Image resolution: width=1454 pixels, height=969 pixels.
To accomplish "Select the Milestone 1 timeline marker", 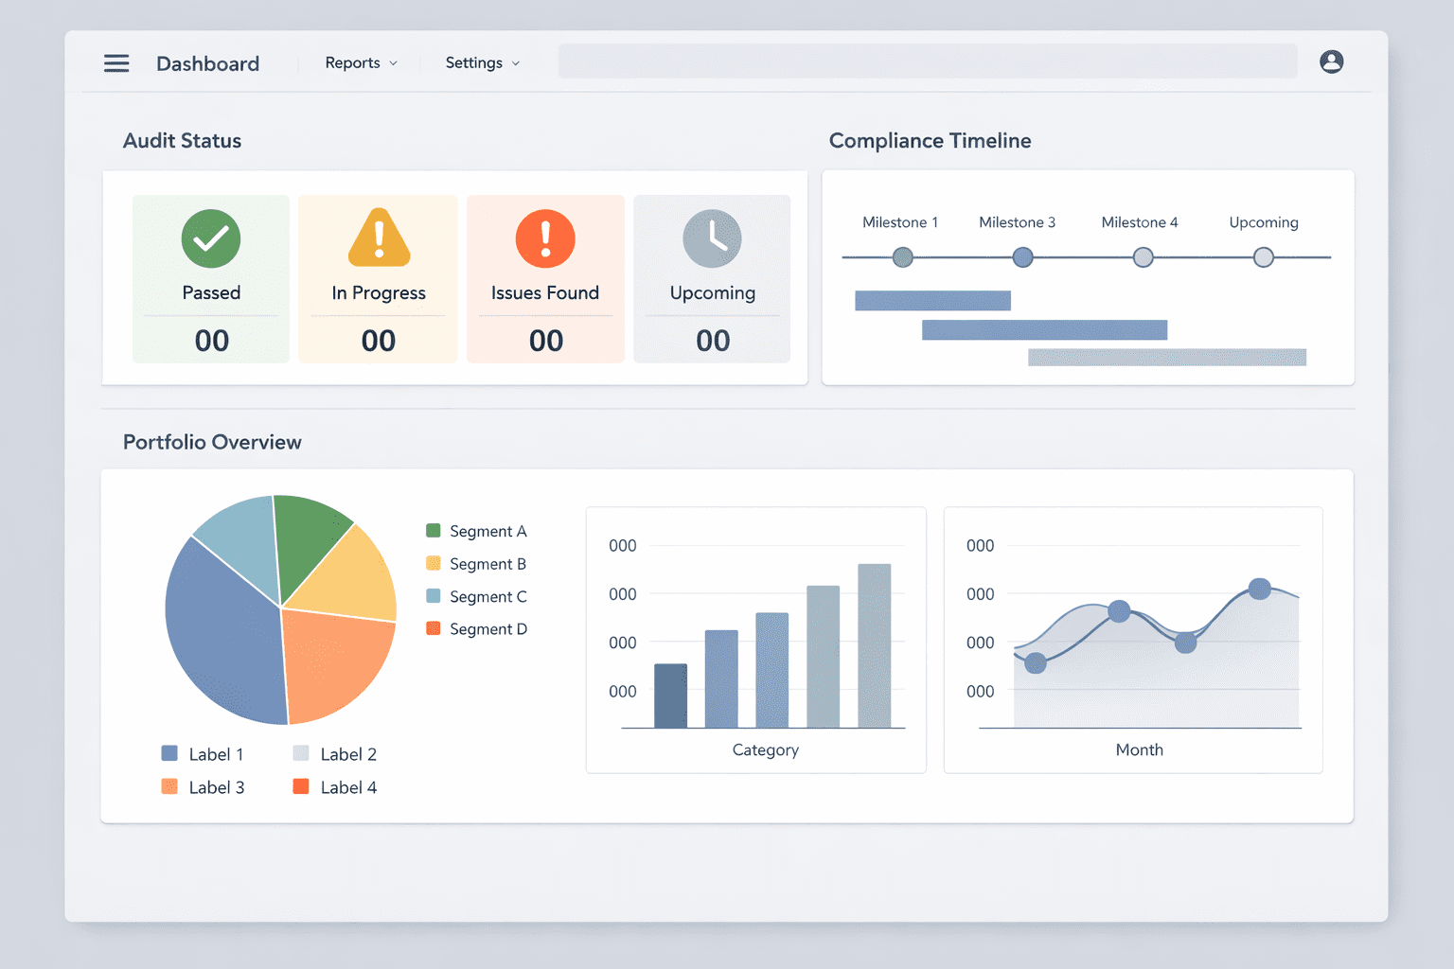I will (x=903, y=256).
